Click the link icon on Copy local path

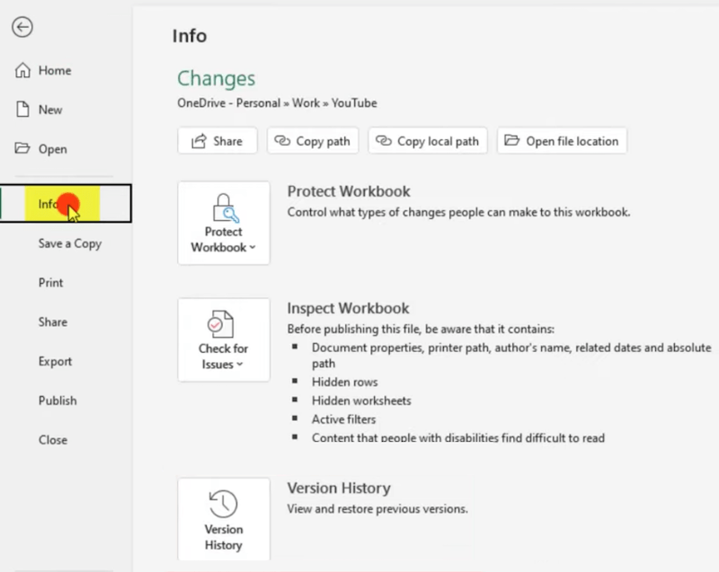click(384, 141)
